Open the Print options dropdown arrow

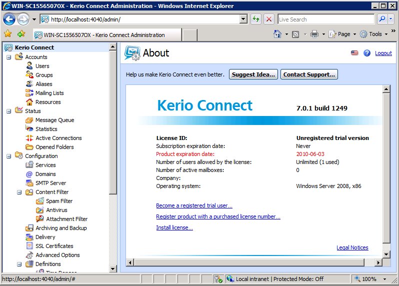click(323, 34)
